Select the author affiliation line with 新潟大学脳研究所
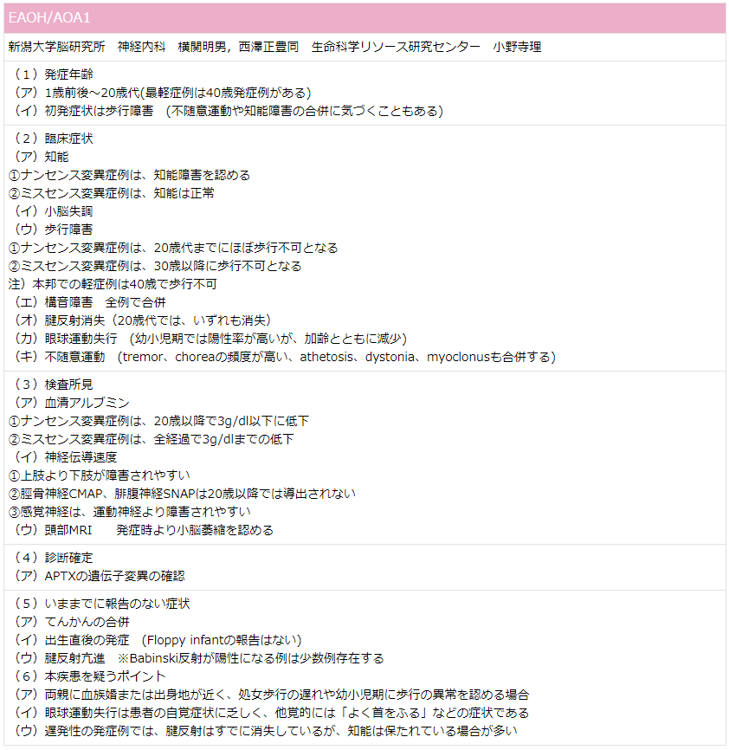 click(274, 47)
